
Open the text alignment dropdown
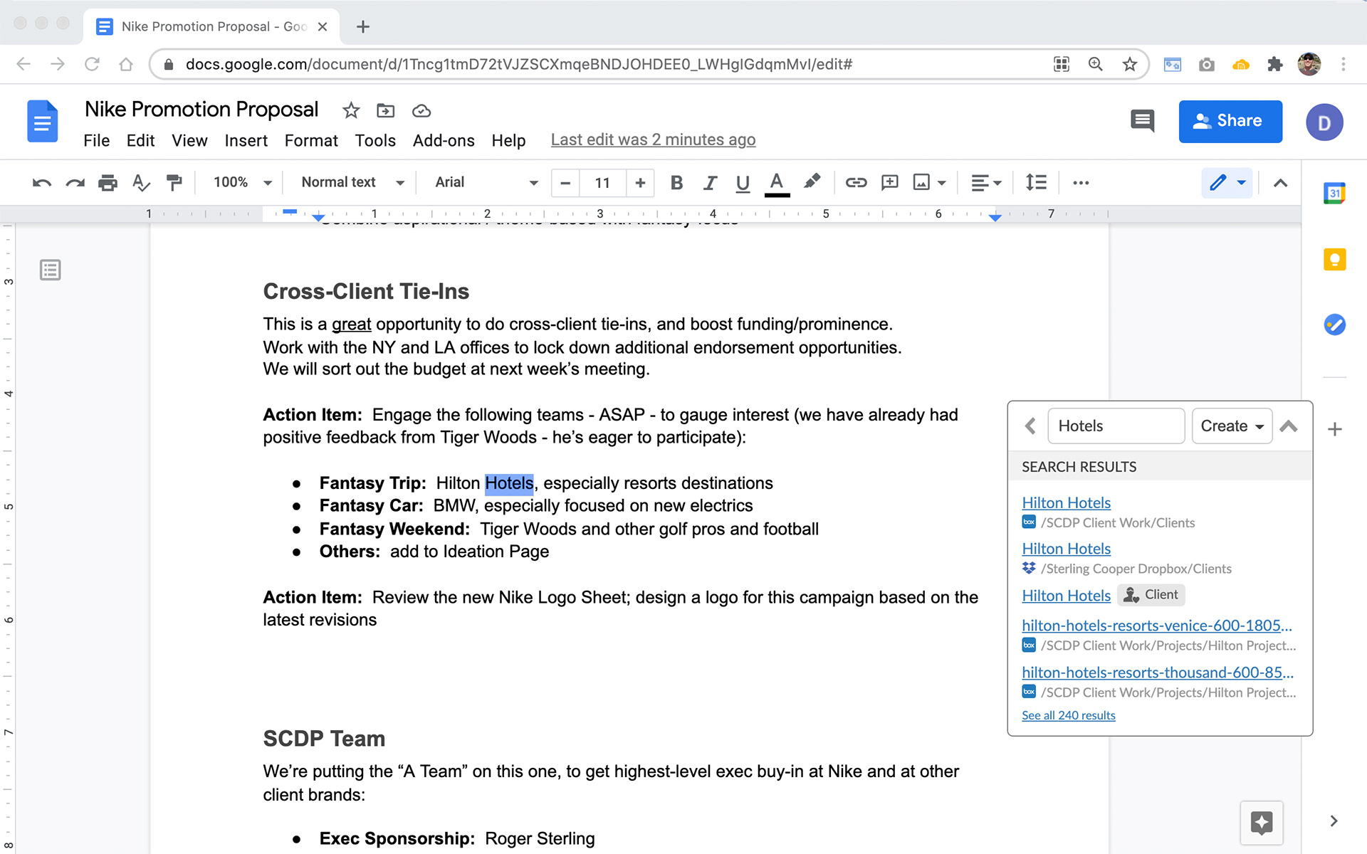[986, 183]
